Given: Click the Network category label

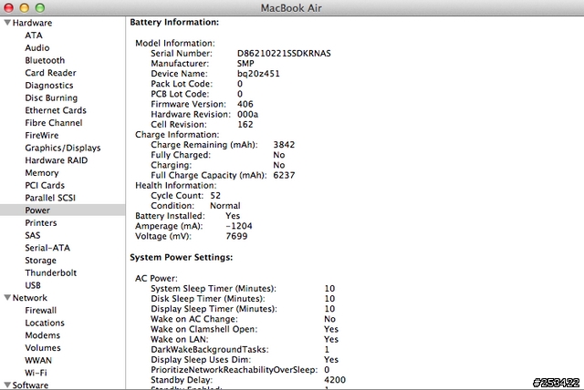Looking at the screenshot, I should tap(30, 298).
